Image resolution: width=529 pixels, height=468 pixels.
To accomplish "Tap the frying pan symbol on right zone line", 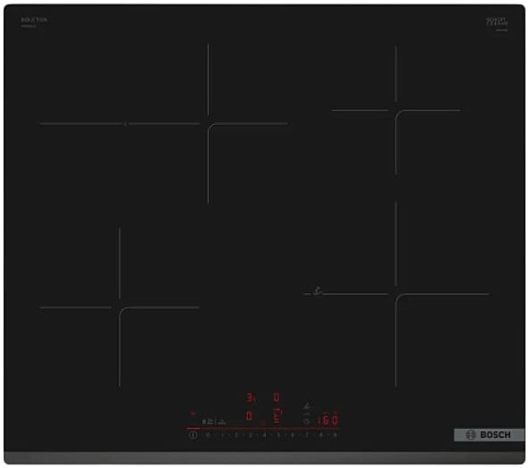I will 318,291.
